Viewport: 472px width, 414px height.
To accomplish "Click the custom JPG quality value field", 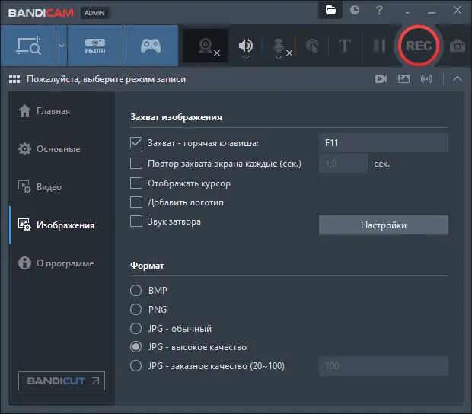I will 384,366.
